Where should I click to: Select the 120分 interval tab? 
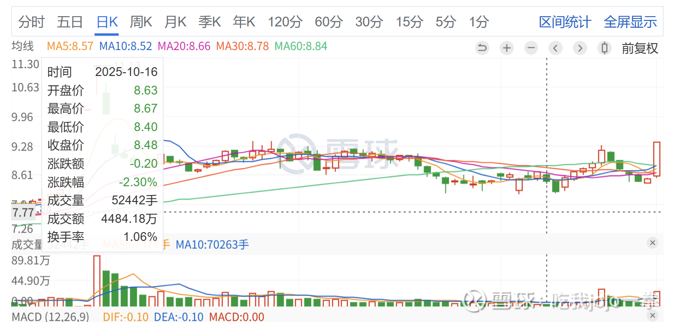pos(285,22)
